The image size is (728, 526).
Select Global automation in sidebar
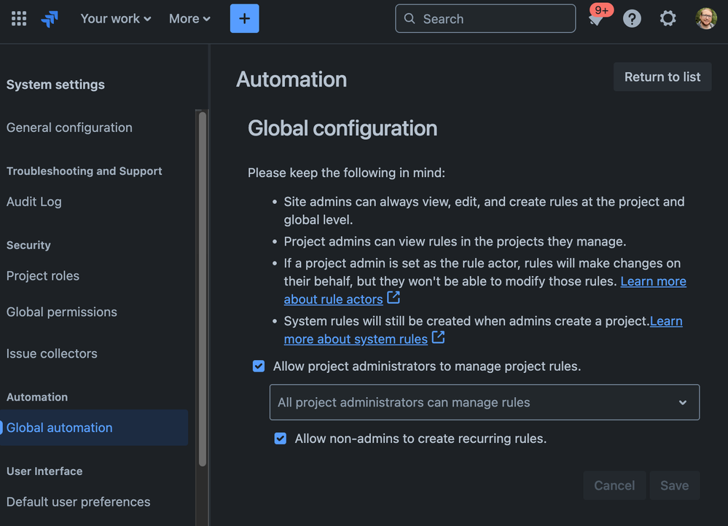[94, 428]
